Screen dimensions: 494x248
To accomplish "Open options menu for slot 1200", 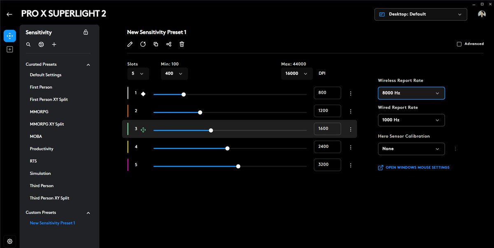I will [350, 111].
